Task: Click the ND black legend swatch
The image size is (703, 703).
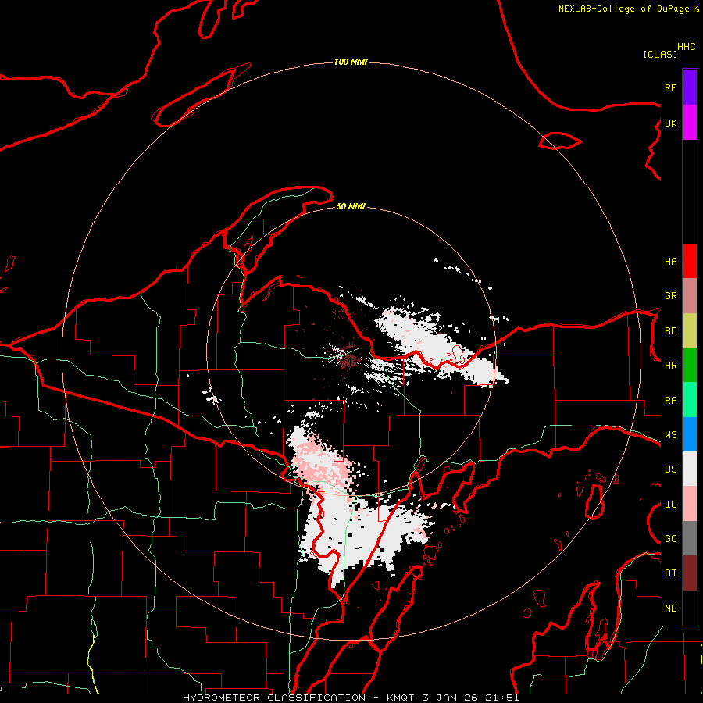Action: click(x=690, y=608)
